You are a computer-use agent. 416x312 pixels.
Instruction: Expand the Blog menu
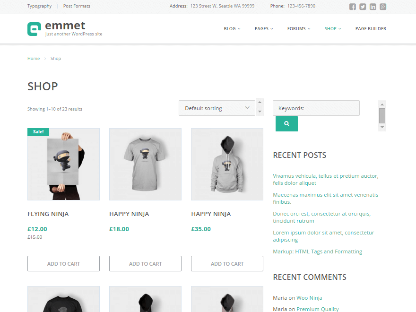pos(232,29)
